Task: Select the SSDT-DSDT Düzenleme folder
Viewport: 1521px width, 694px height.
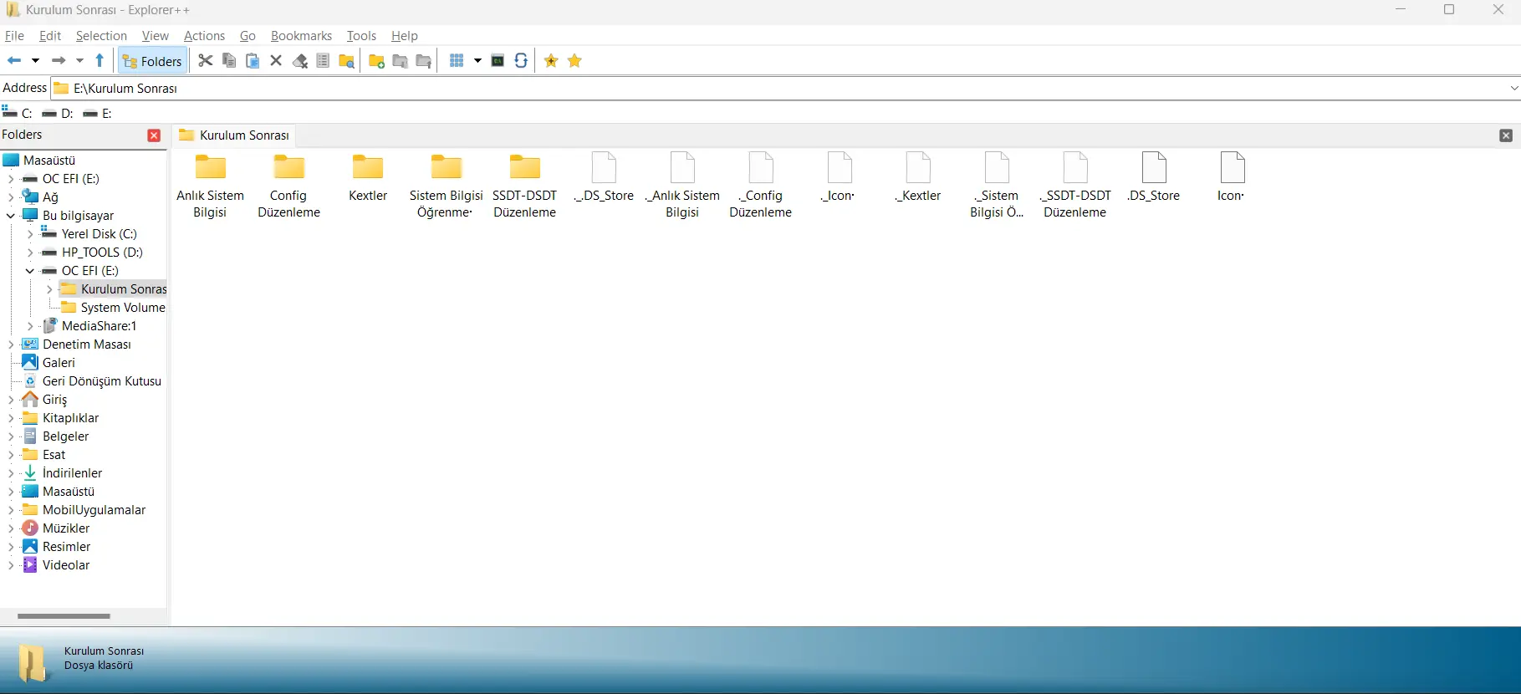Action: (x=524, y=186)
